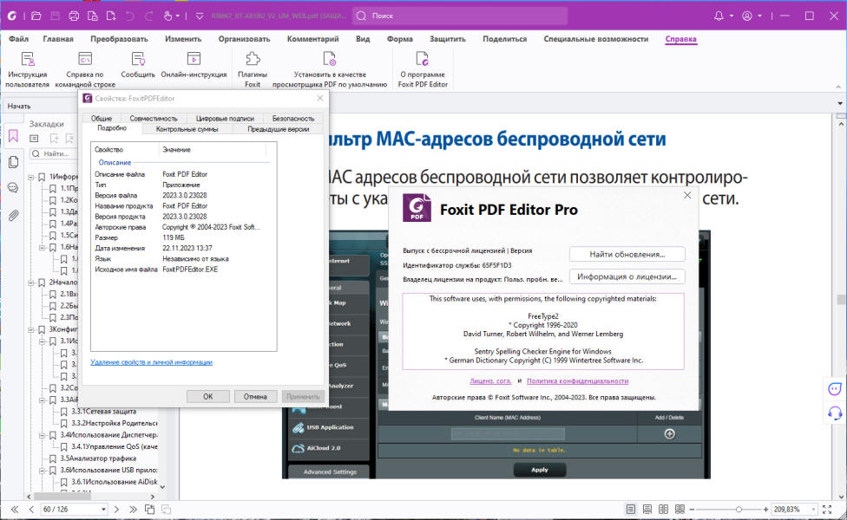Collapse 3.6 Использование USB node
Viewport: 847px width, 520px height.
click(43, 470)
